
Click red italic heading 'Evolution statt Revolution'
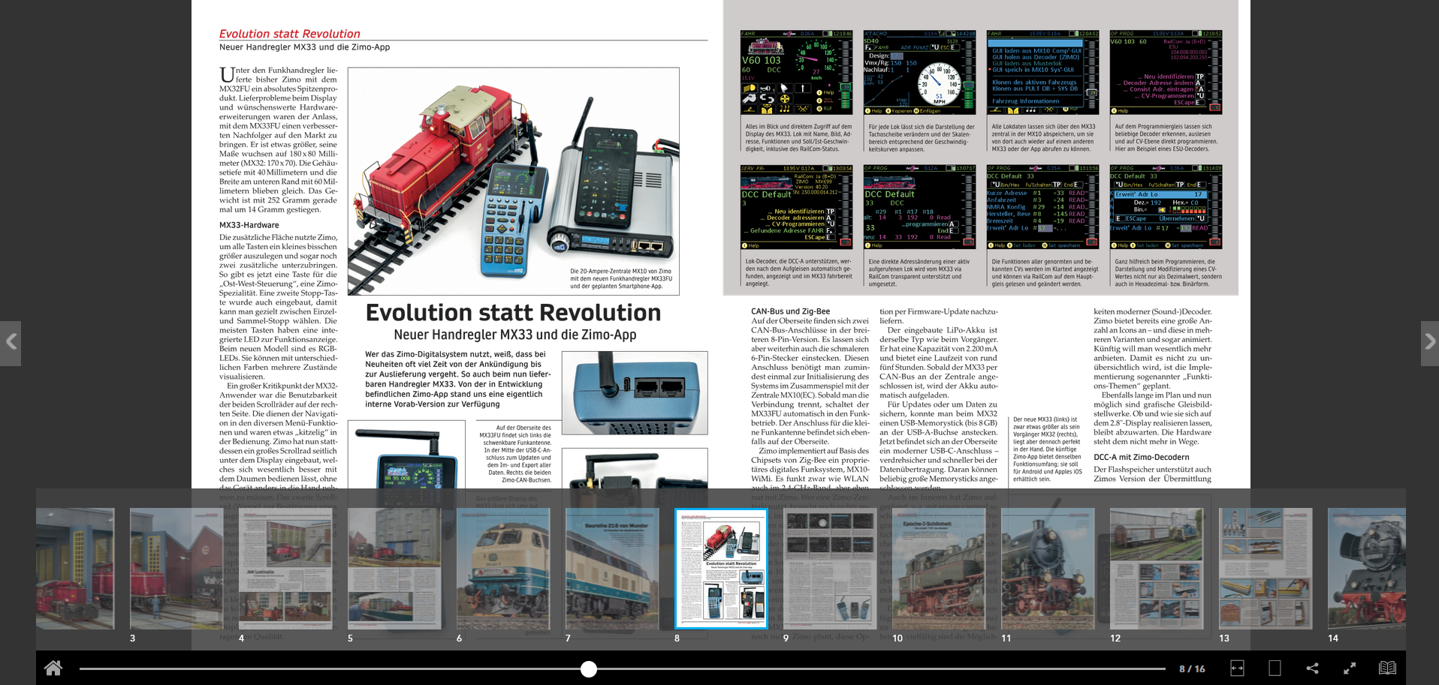point(289,34)
